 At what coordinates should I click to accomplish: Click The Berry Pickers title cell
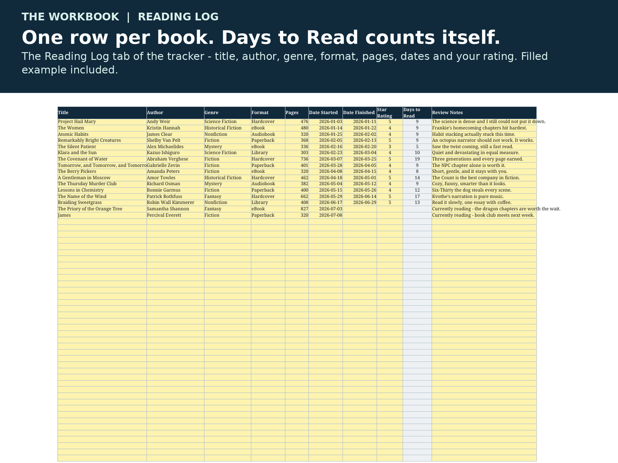coord(102,172)
